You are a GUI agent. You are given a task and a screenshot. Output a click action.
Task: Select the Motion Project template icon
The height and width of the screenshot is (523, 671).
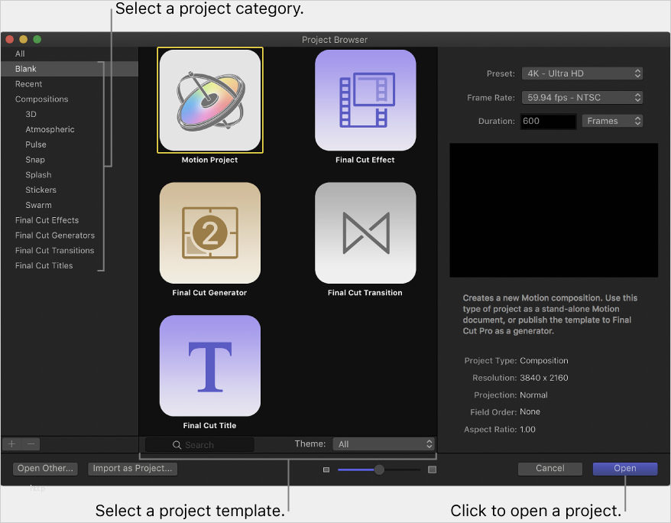209,100
